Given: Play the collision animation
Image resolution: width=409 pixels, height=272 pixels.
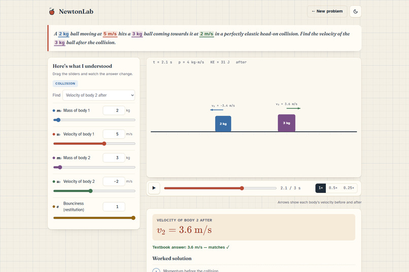Looking at the screenshot, I should point(154,188).
